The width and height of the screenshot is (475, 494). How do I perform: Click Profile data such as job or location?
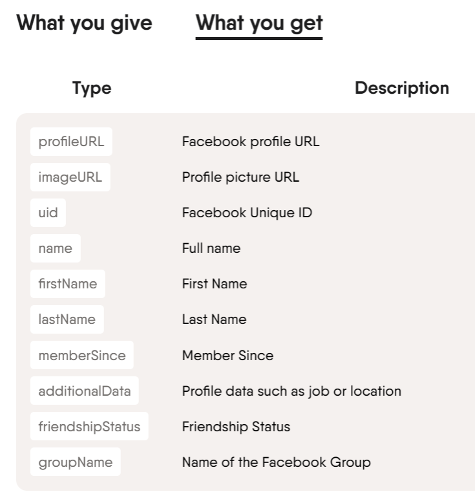pos(291,391)
